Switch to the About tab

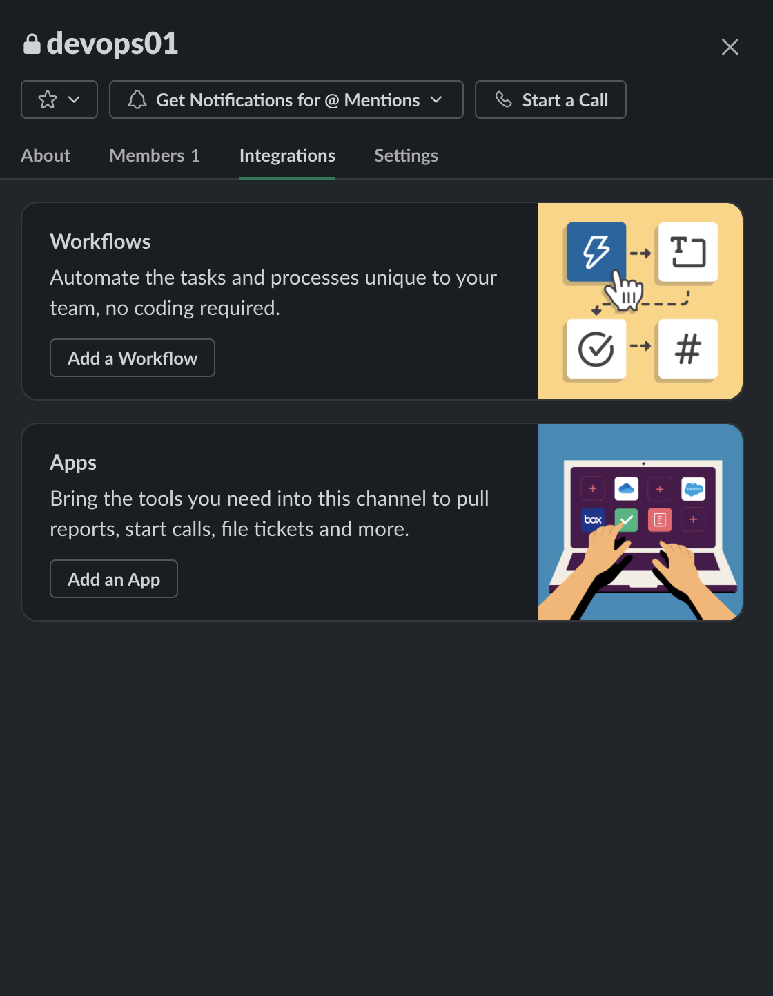pos(46,155)
